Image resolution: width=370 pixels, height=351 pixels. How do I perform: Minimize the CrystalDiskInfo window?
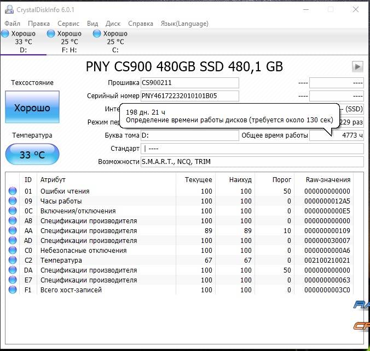pos(306,9)
